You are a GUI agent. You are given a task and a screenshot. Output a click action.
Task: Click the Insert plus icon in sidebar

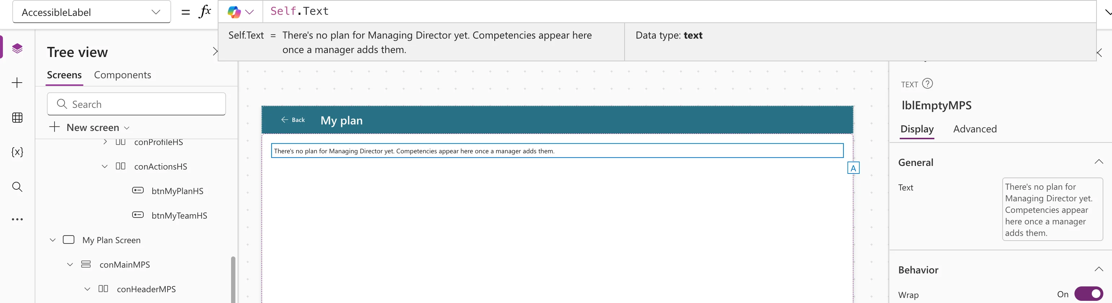coord(17,83)
